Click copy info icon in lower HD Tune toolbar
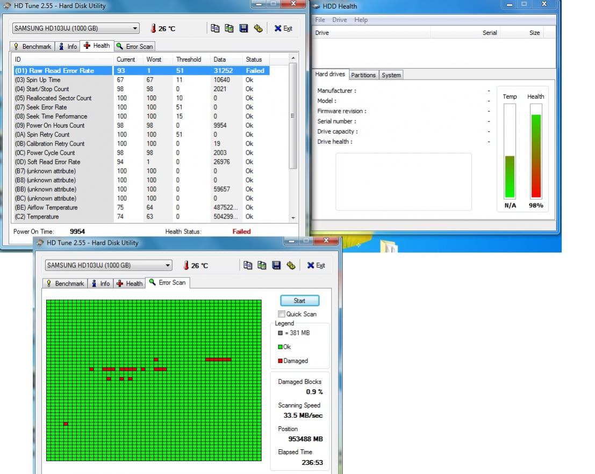Viewport: 595px width, 474px height. click(248, 265)
